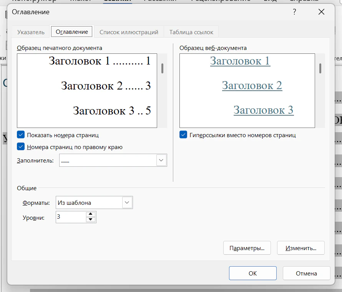Screen dimensions: 342x292
Task: Open the Параметры... options button
Action: [247, 248]
